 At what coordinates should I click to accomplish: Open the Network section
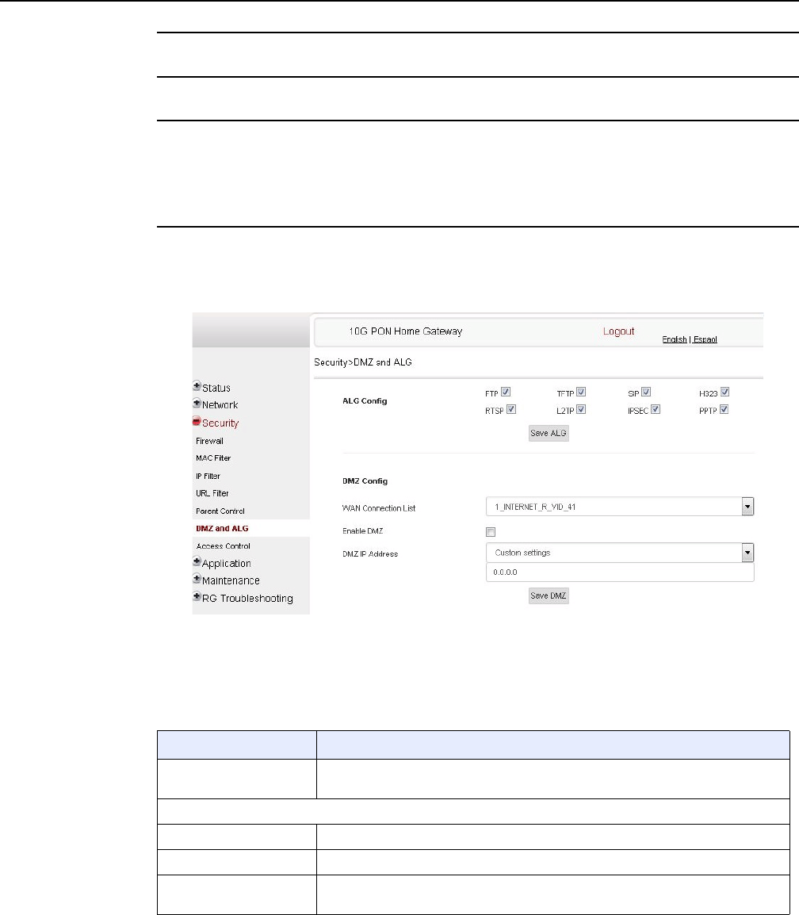click(x=220, y=405)
